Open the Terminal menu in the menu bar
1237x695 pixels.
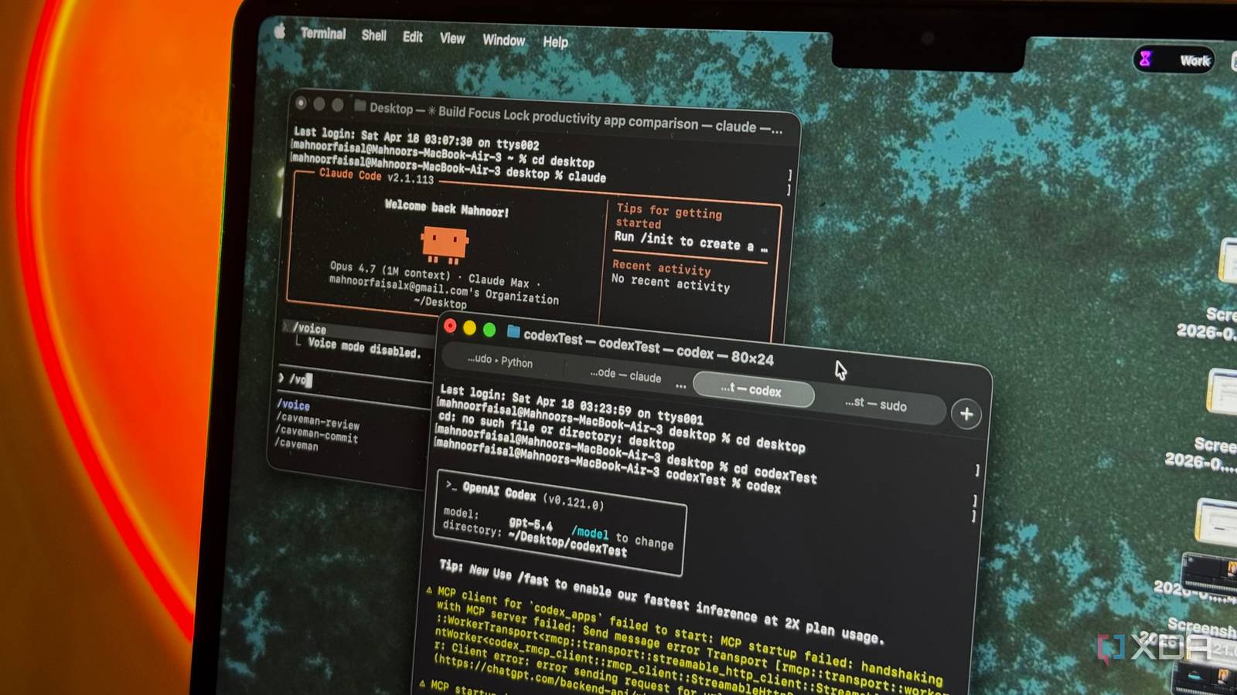tap(323, 34)
